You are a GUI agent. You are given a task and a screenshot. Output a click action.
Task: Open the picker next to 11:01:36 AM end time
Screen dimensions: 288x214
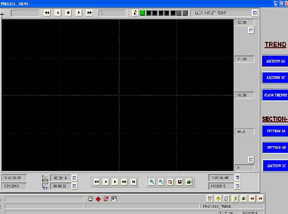point(238,178)
